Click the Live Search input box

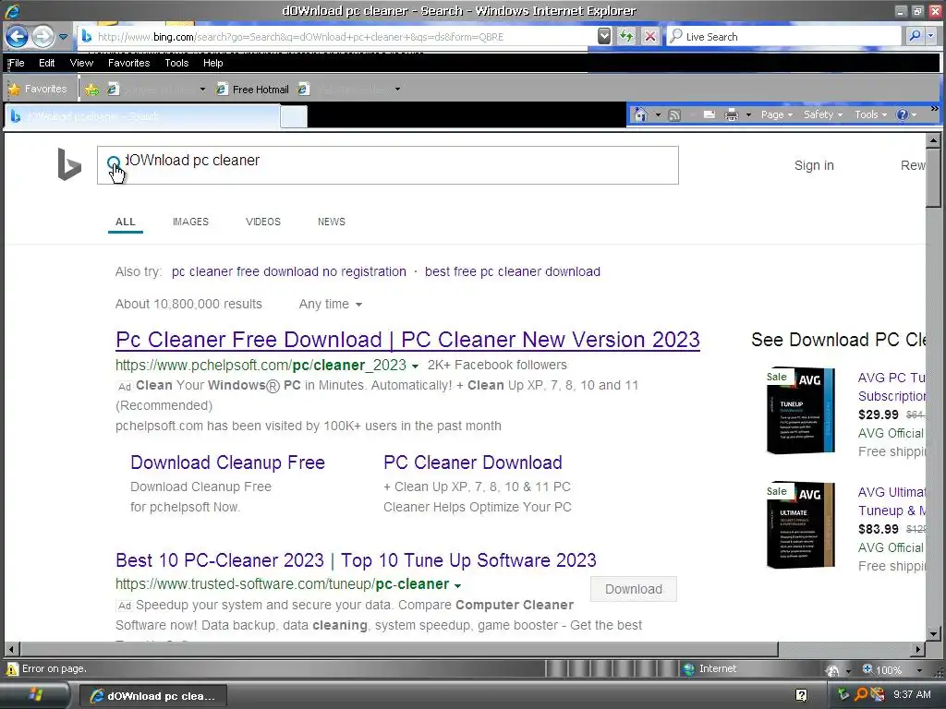point(784,37)
